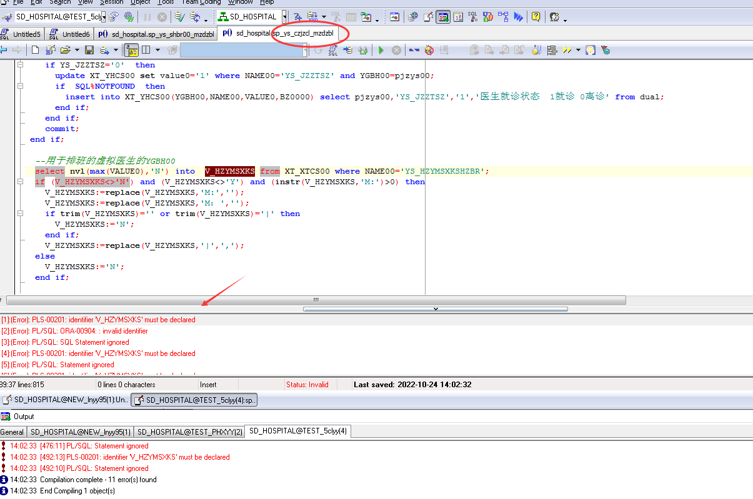This screenshot has width=753, height=499.
Task: Select error [5] PL/SQL: Statement ignored
Action: pyautogui.click(x=57, y=365)
